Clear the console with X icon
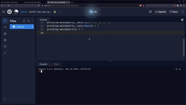The height and width of the screenshot is (105, 186). point(180,69)
